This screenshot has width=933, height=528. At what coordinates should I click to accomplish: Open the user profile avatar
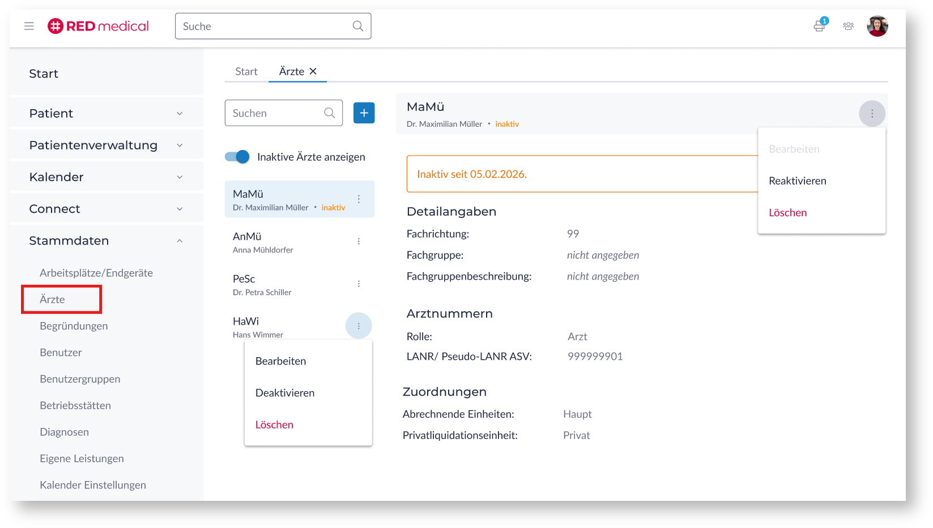(x=877, y=26)
